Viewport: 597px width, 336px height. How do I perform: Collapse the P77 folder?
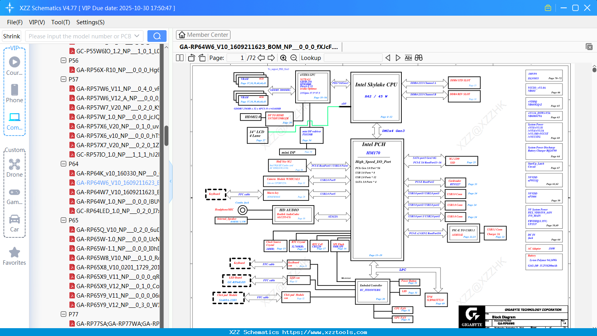(x=64, y=314)
